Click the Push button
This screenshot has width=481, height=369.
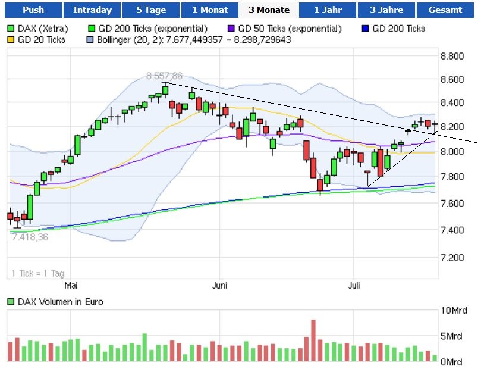pos(33,10)
